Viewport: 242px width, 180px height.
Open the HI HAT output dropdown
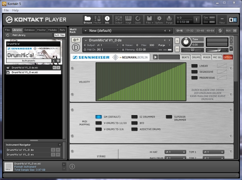[x=175, y=152]
